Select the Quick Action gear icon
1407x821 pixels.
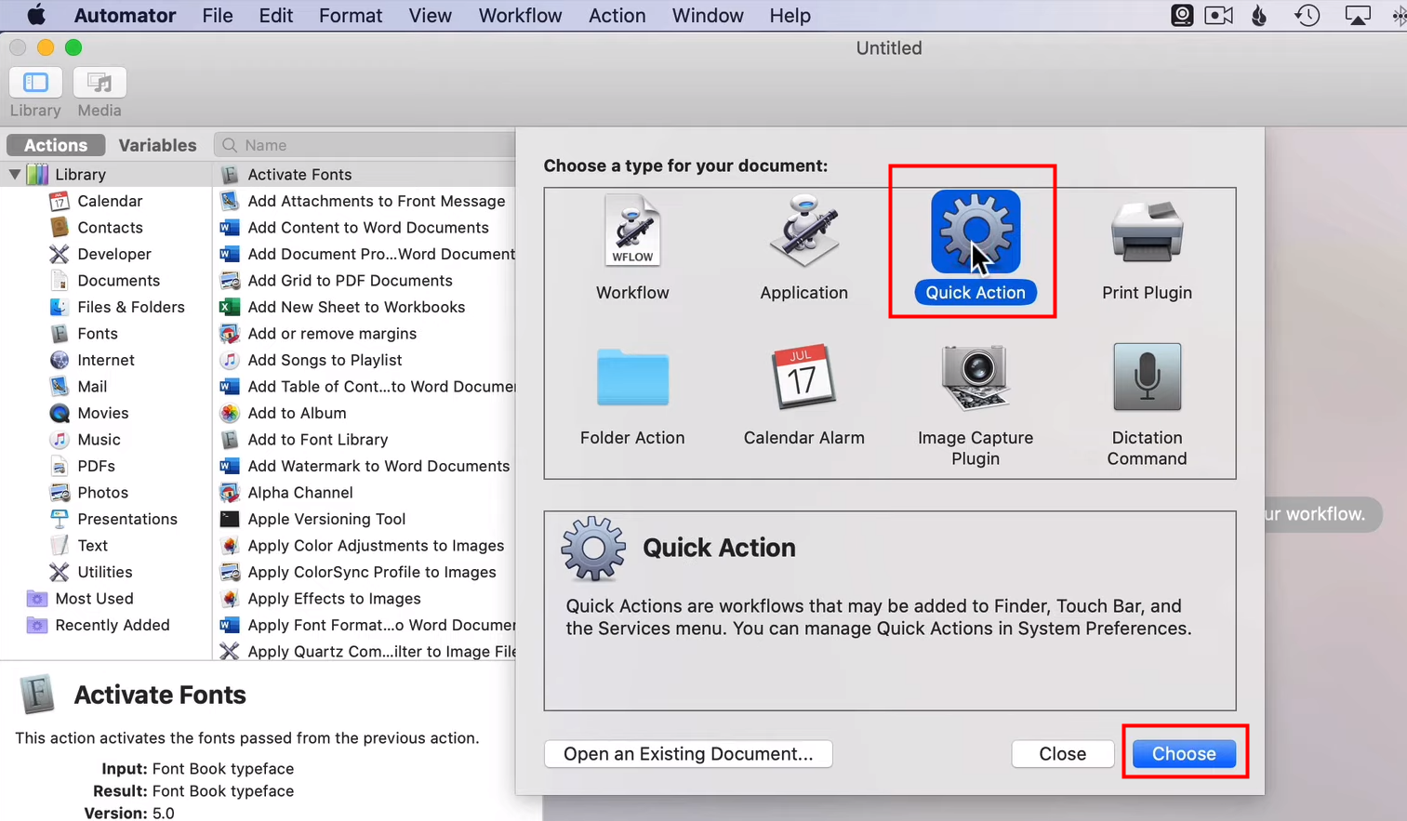pyautogui.click(x=976, y=232)
